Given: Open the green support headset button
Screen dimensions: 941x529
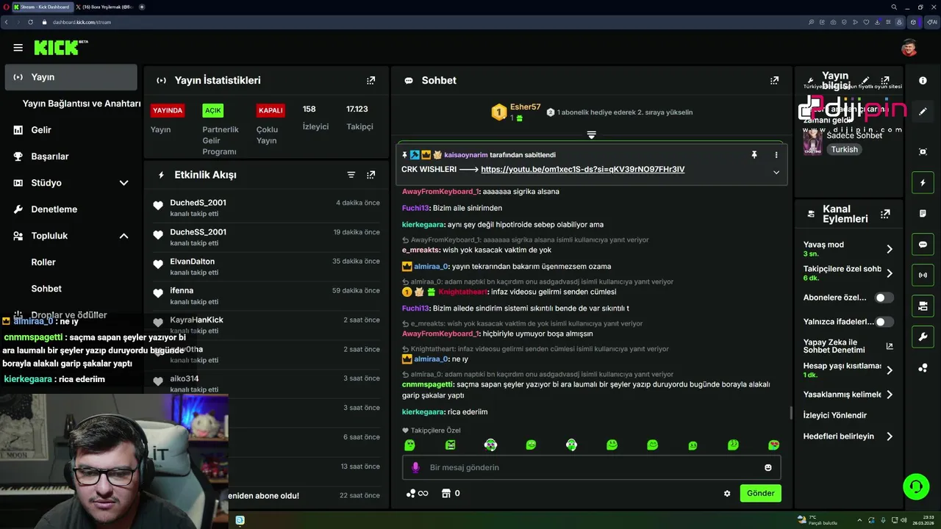Looking at the screenshot, I should [916, 486].
